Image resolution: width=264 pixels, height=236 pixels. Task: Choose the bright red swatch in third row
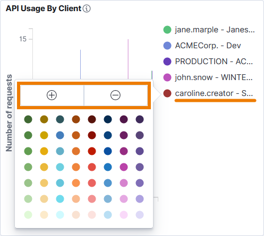(92, 151)
